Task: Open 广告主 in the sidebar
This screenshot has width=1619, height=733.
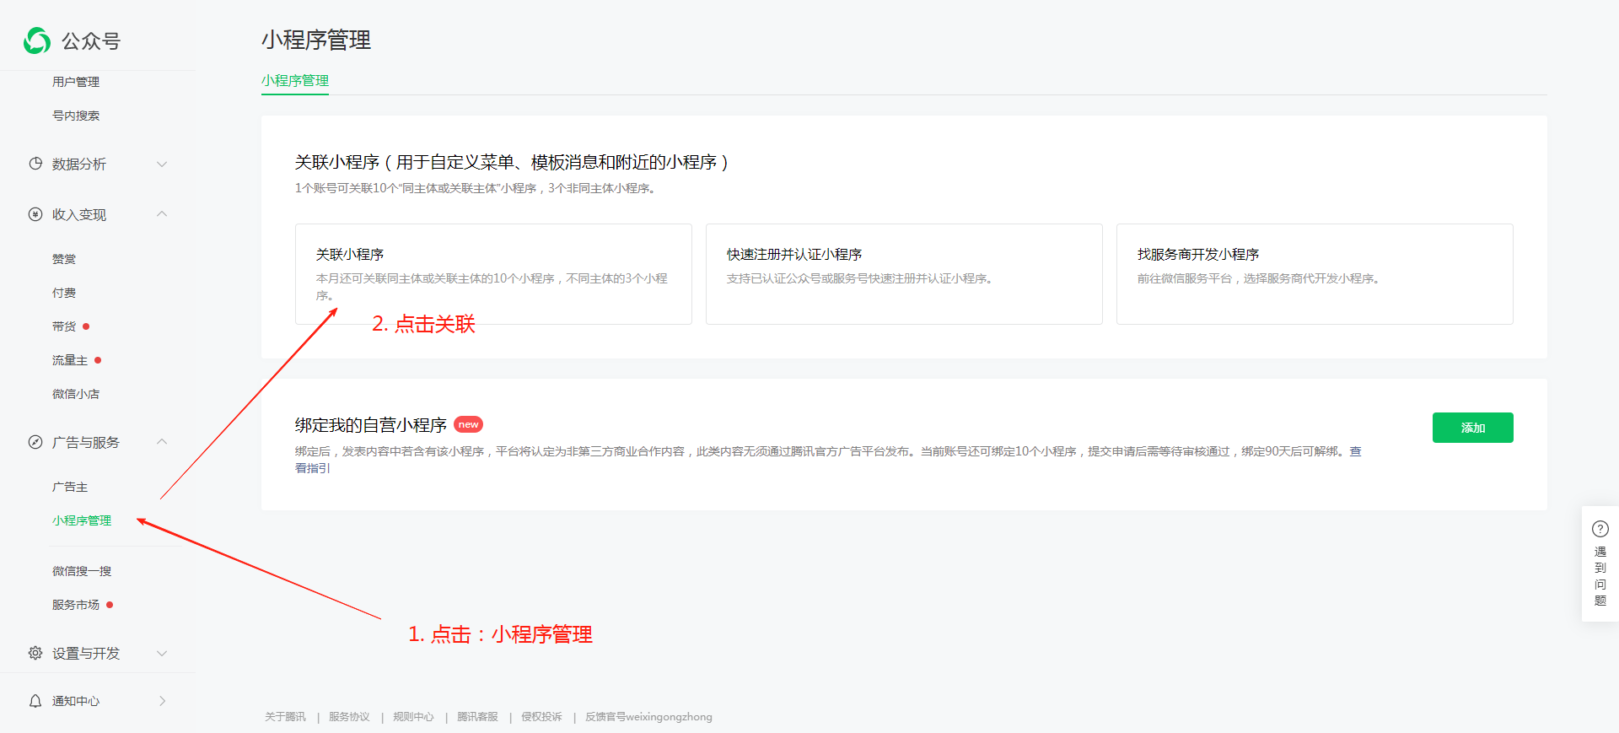Action: pos(70,487)
